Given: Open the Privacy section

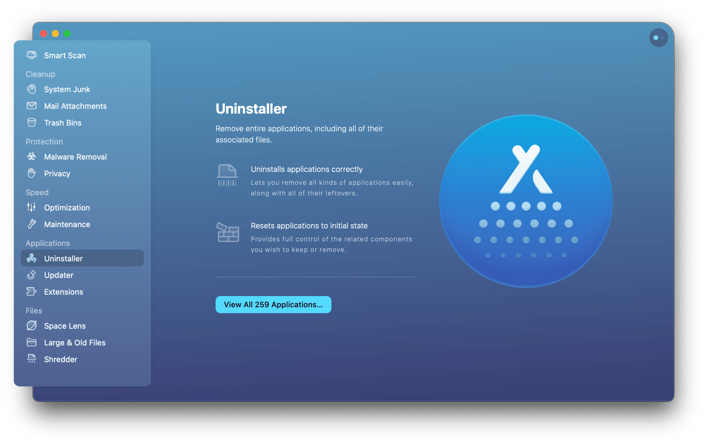Looking at the screenshot, I should 57,173.
